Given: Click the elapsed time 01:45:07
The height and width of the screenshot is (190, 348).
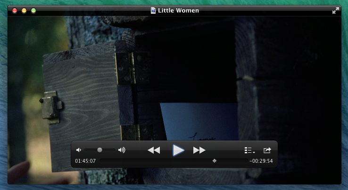Looking at the screenshot, I should [x=85, y=161].
